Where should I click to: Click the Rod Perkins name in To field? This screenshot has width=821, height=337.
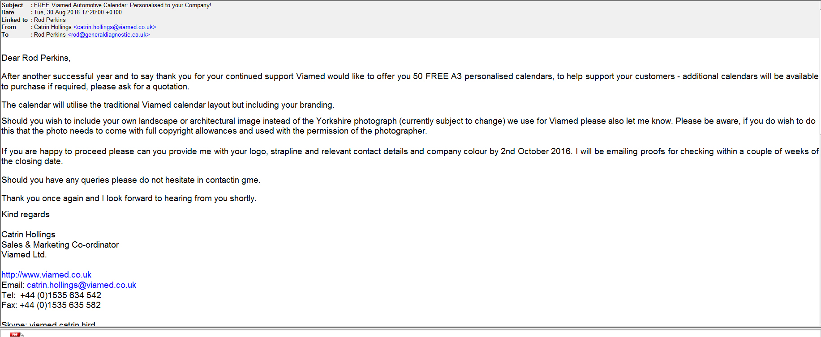[50, 35]
